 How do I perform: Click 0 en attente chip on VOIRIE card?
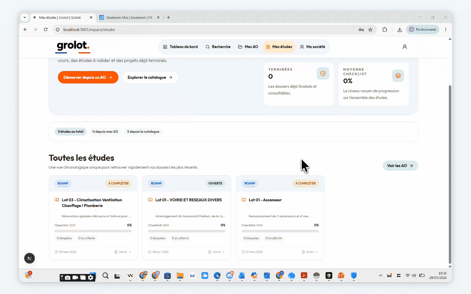click(x=180, y=238)
